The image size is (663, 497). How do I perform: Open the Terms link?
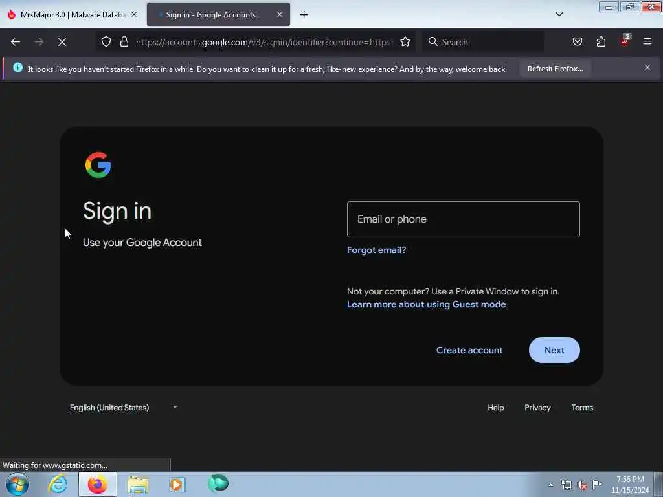click(582, 408)
